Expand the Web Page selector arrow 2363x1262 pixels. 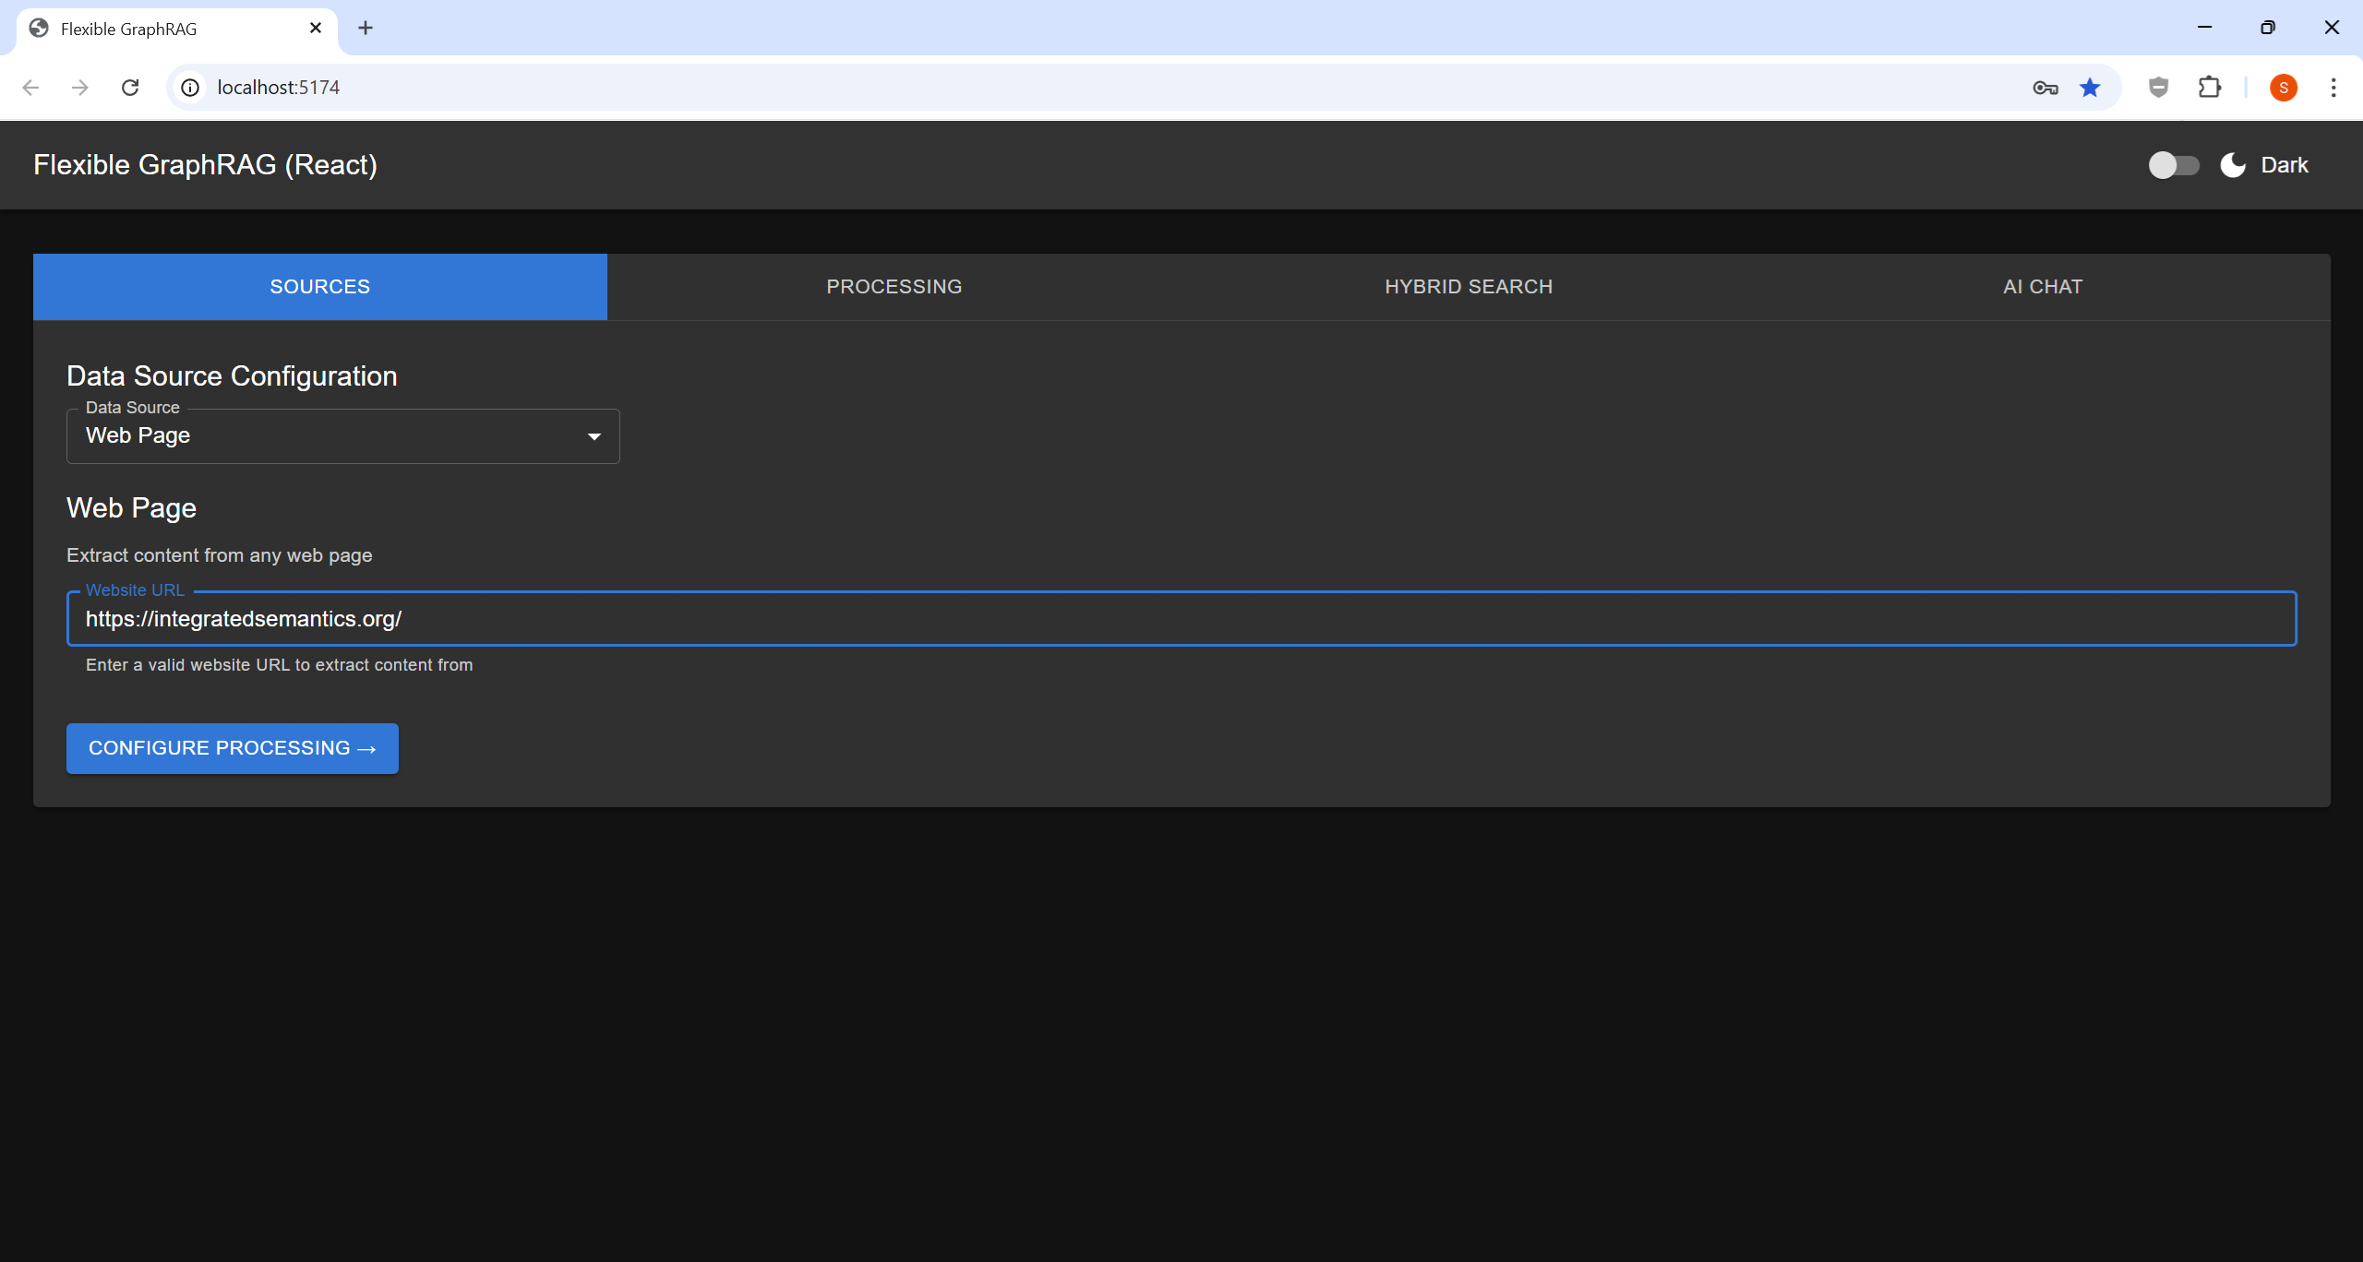click(594, 435)
